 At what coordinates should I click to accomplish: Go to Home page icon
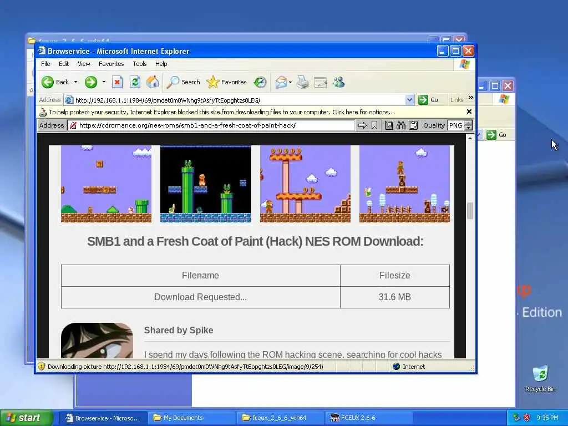tap(153, 82)
